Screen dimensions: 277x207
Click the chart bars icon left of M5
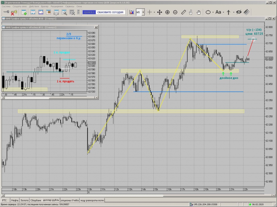click(132, 12)
